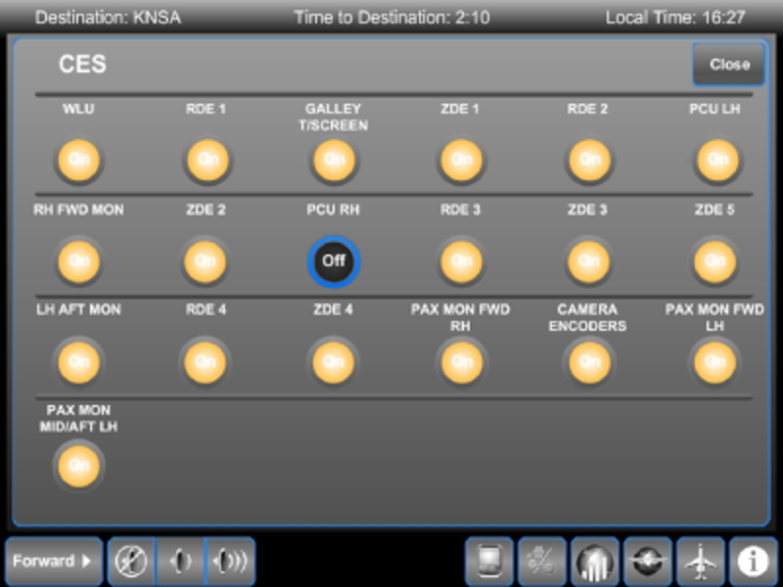783x587 pixels.
Task: Open the information icon
Action: click(x=753, y=562)
